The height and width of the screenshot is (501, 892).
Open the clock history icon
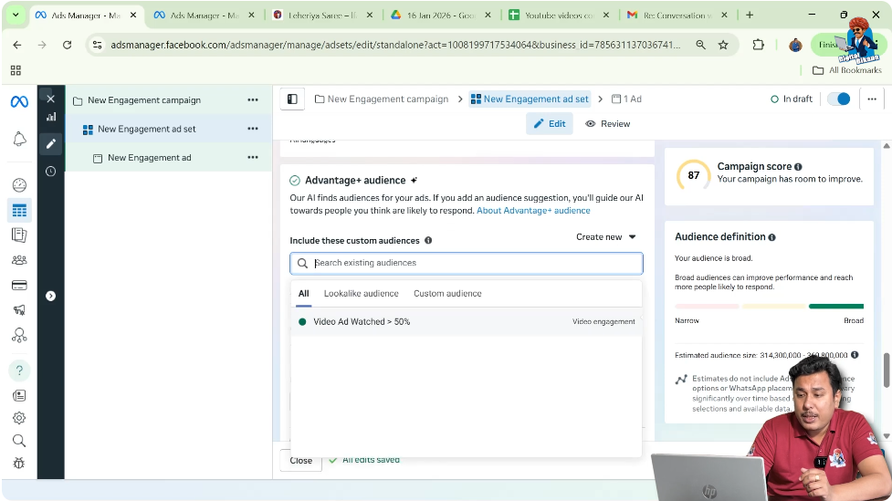pyautogui.click(x=50, y=171)
